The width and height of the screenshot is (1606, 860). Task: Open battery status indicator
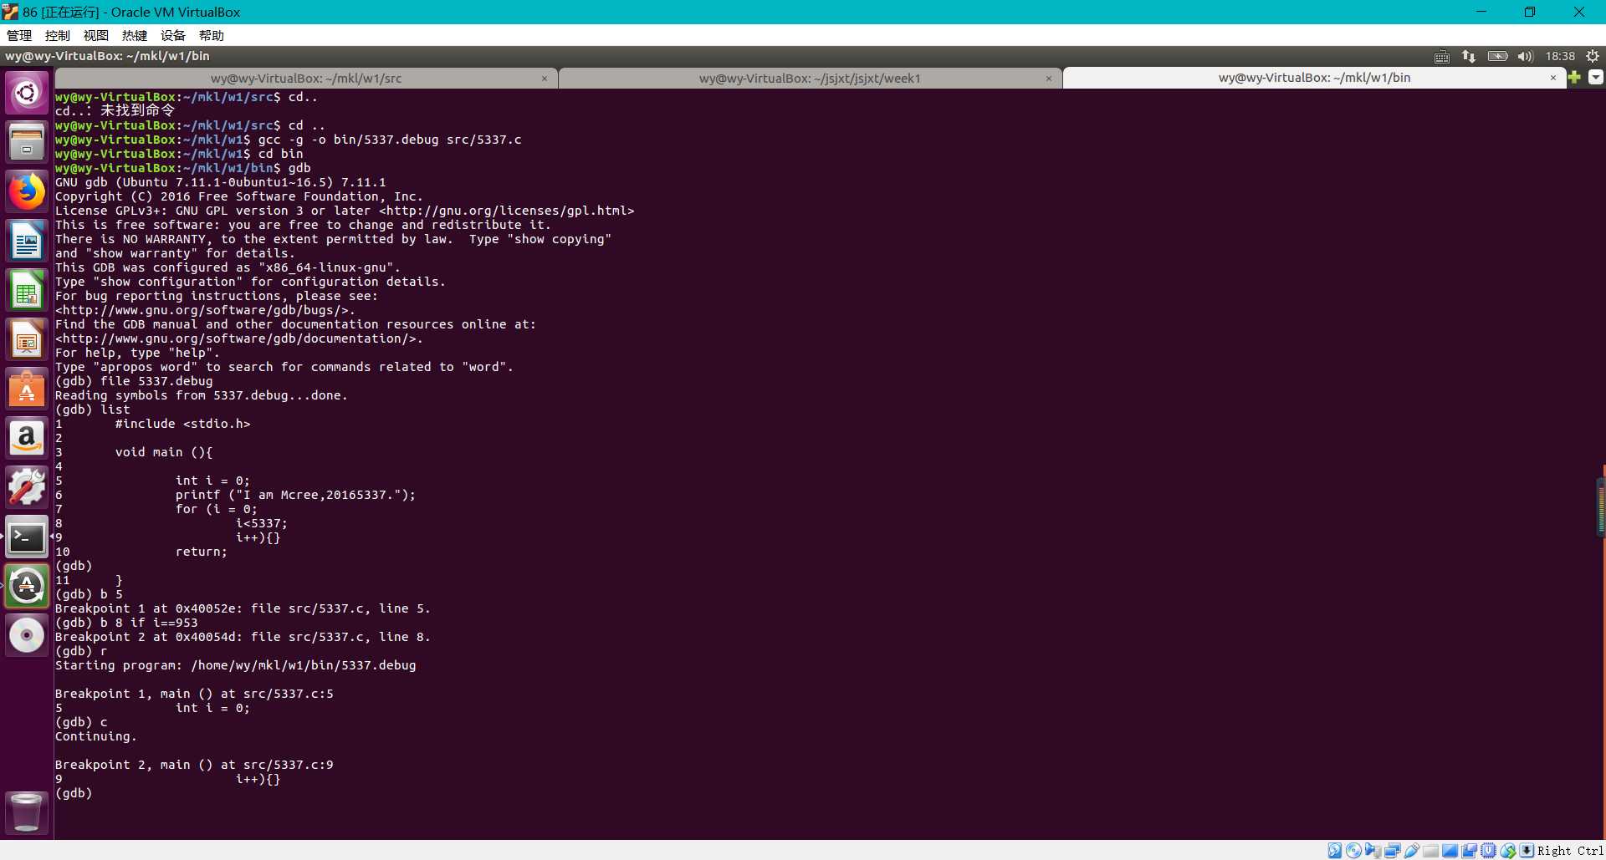coord(1497,56)
